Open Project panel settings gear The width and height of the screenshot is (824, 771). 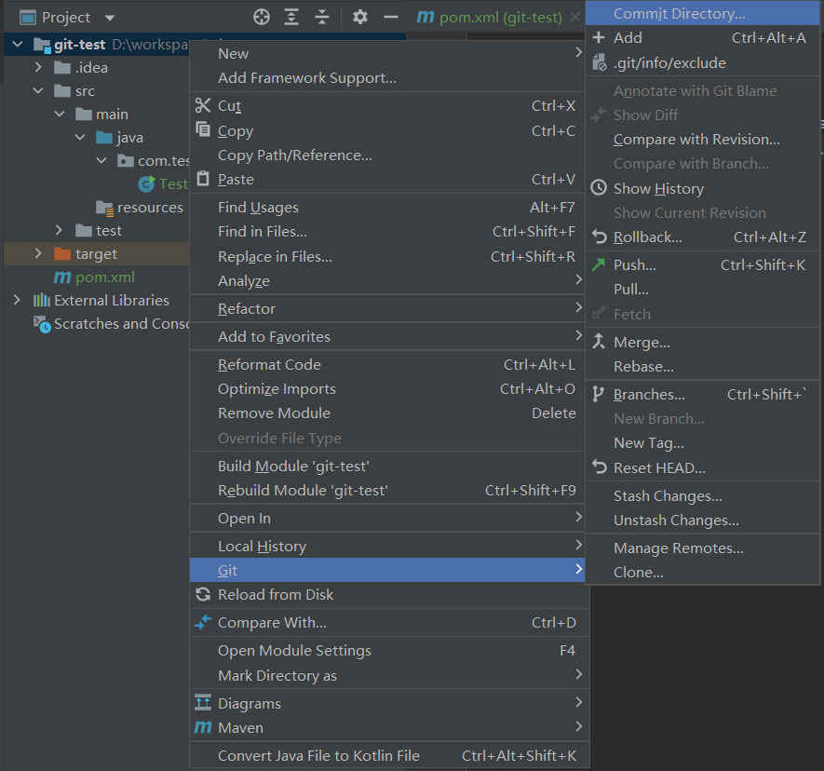(360, 17)
